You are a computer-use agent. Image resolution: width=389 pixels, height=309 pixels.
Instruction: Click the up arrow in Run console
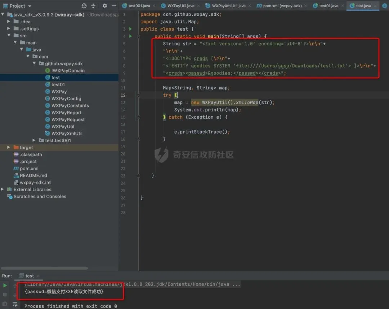click(x=15, y=286)
